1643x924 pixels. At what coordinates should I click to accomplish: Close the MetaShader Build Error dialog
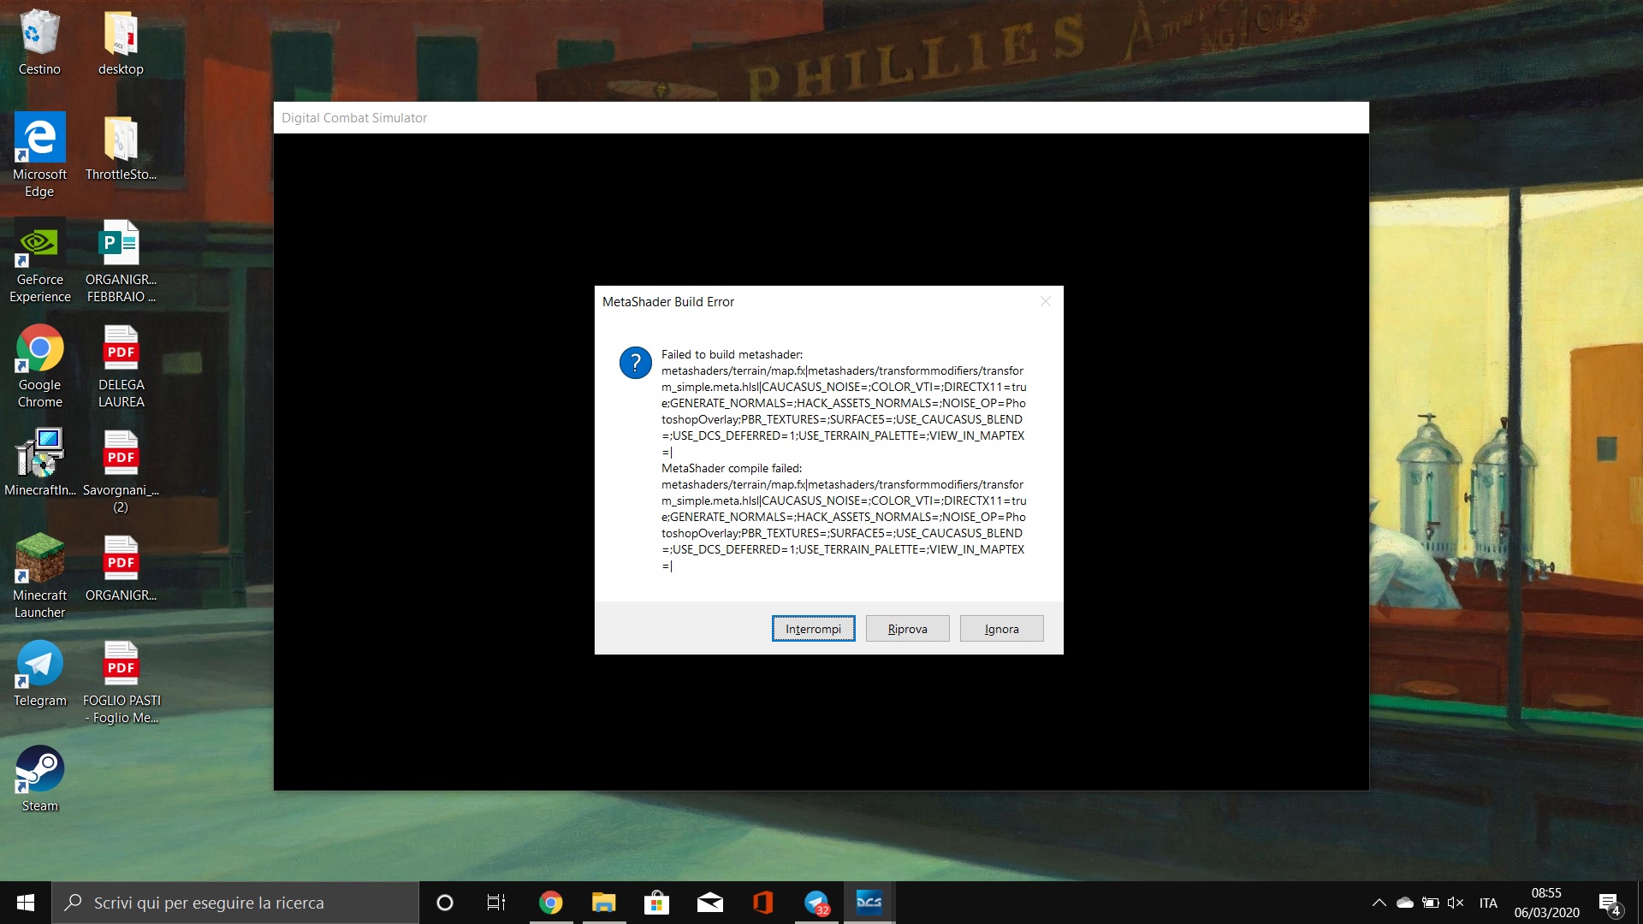pos(1045,301)
